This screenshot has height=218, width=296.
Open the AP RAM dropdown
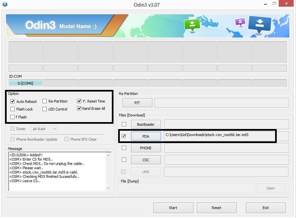[x=44, y=129]
